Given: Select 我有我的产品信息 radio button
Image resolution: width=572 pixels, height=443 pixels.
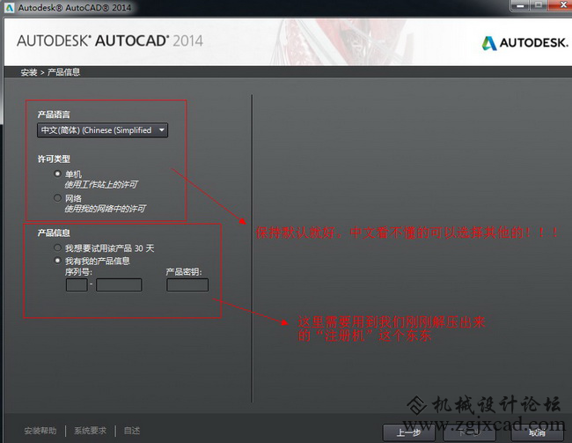Looking at the screenshot, I should click(x=57, y=261).
